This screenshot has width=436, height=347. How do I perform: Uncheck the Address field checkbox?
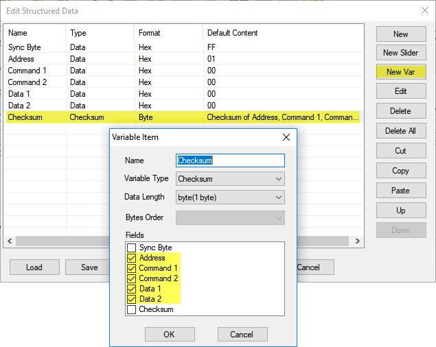[x=132, y=258]
